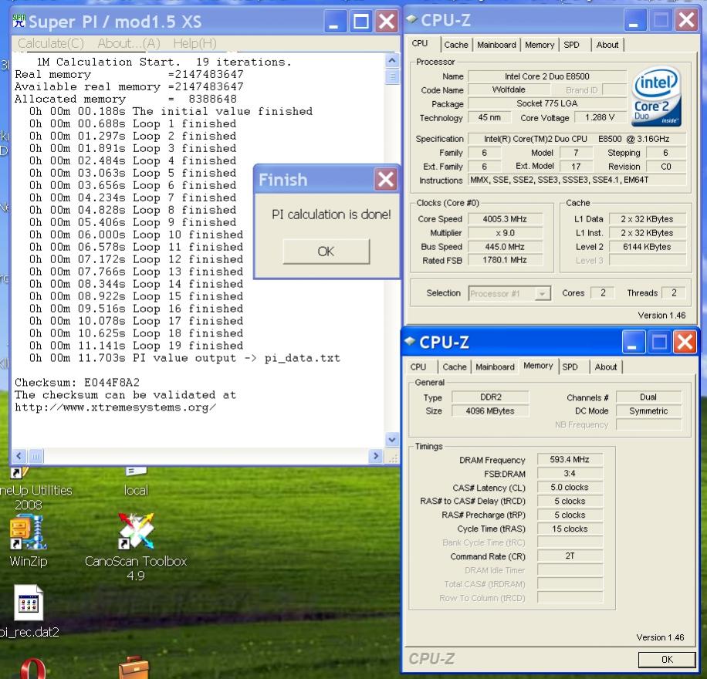Open Help menu in Super PI
Image resolution: width=707 pixels, height=679 pixels.
[195, 43]
